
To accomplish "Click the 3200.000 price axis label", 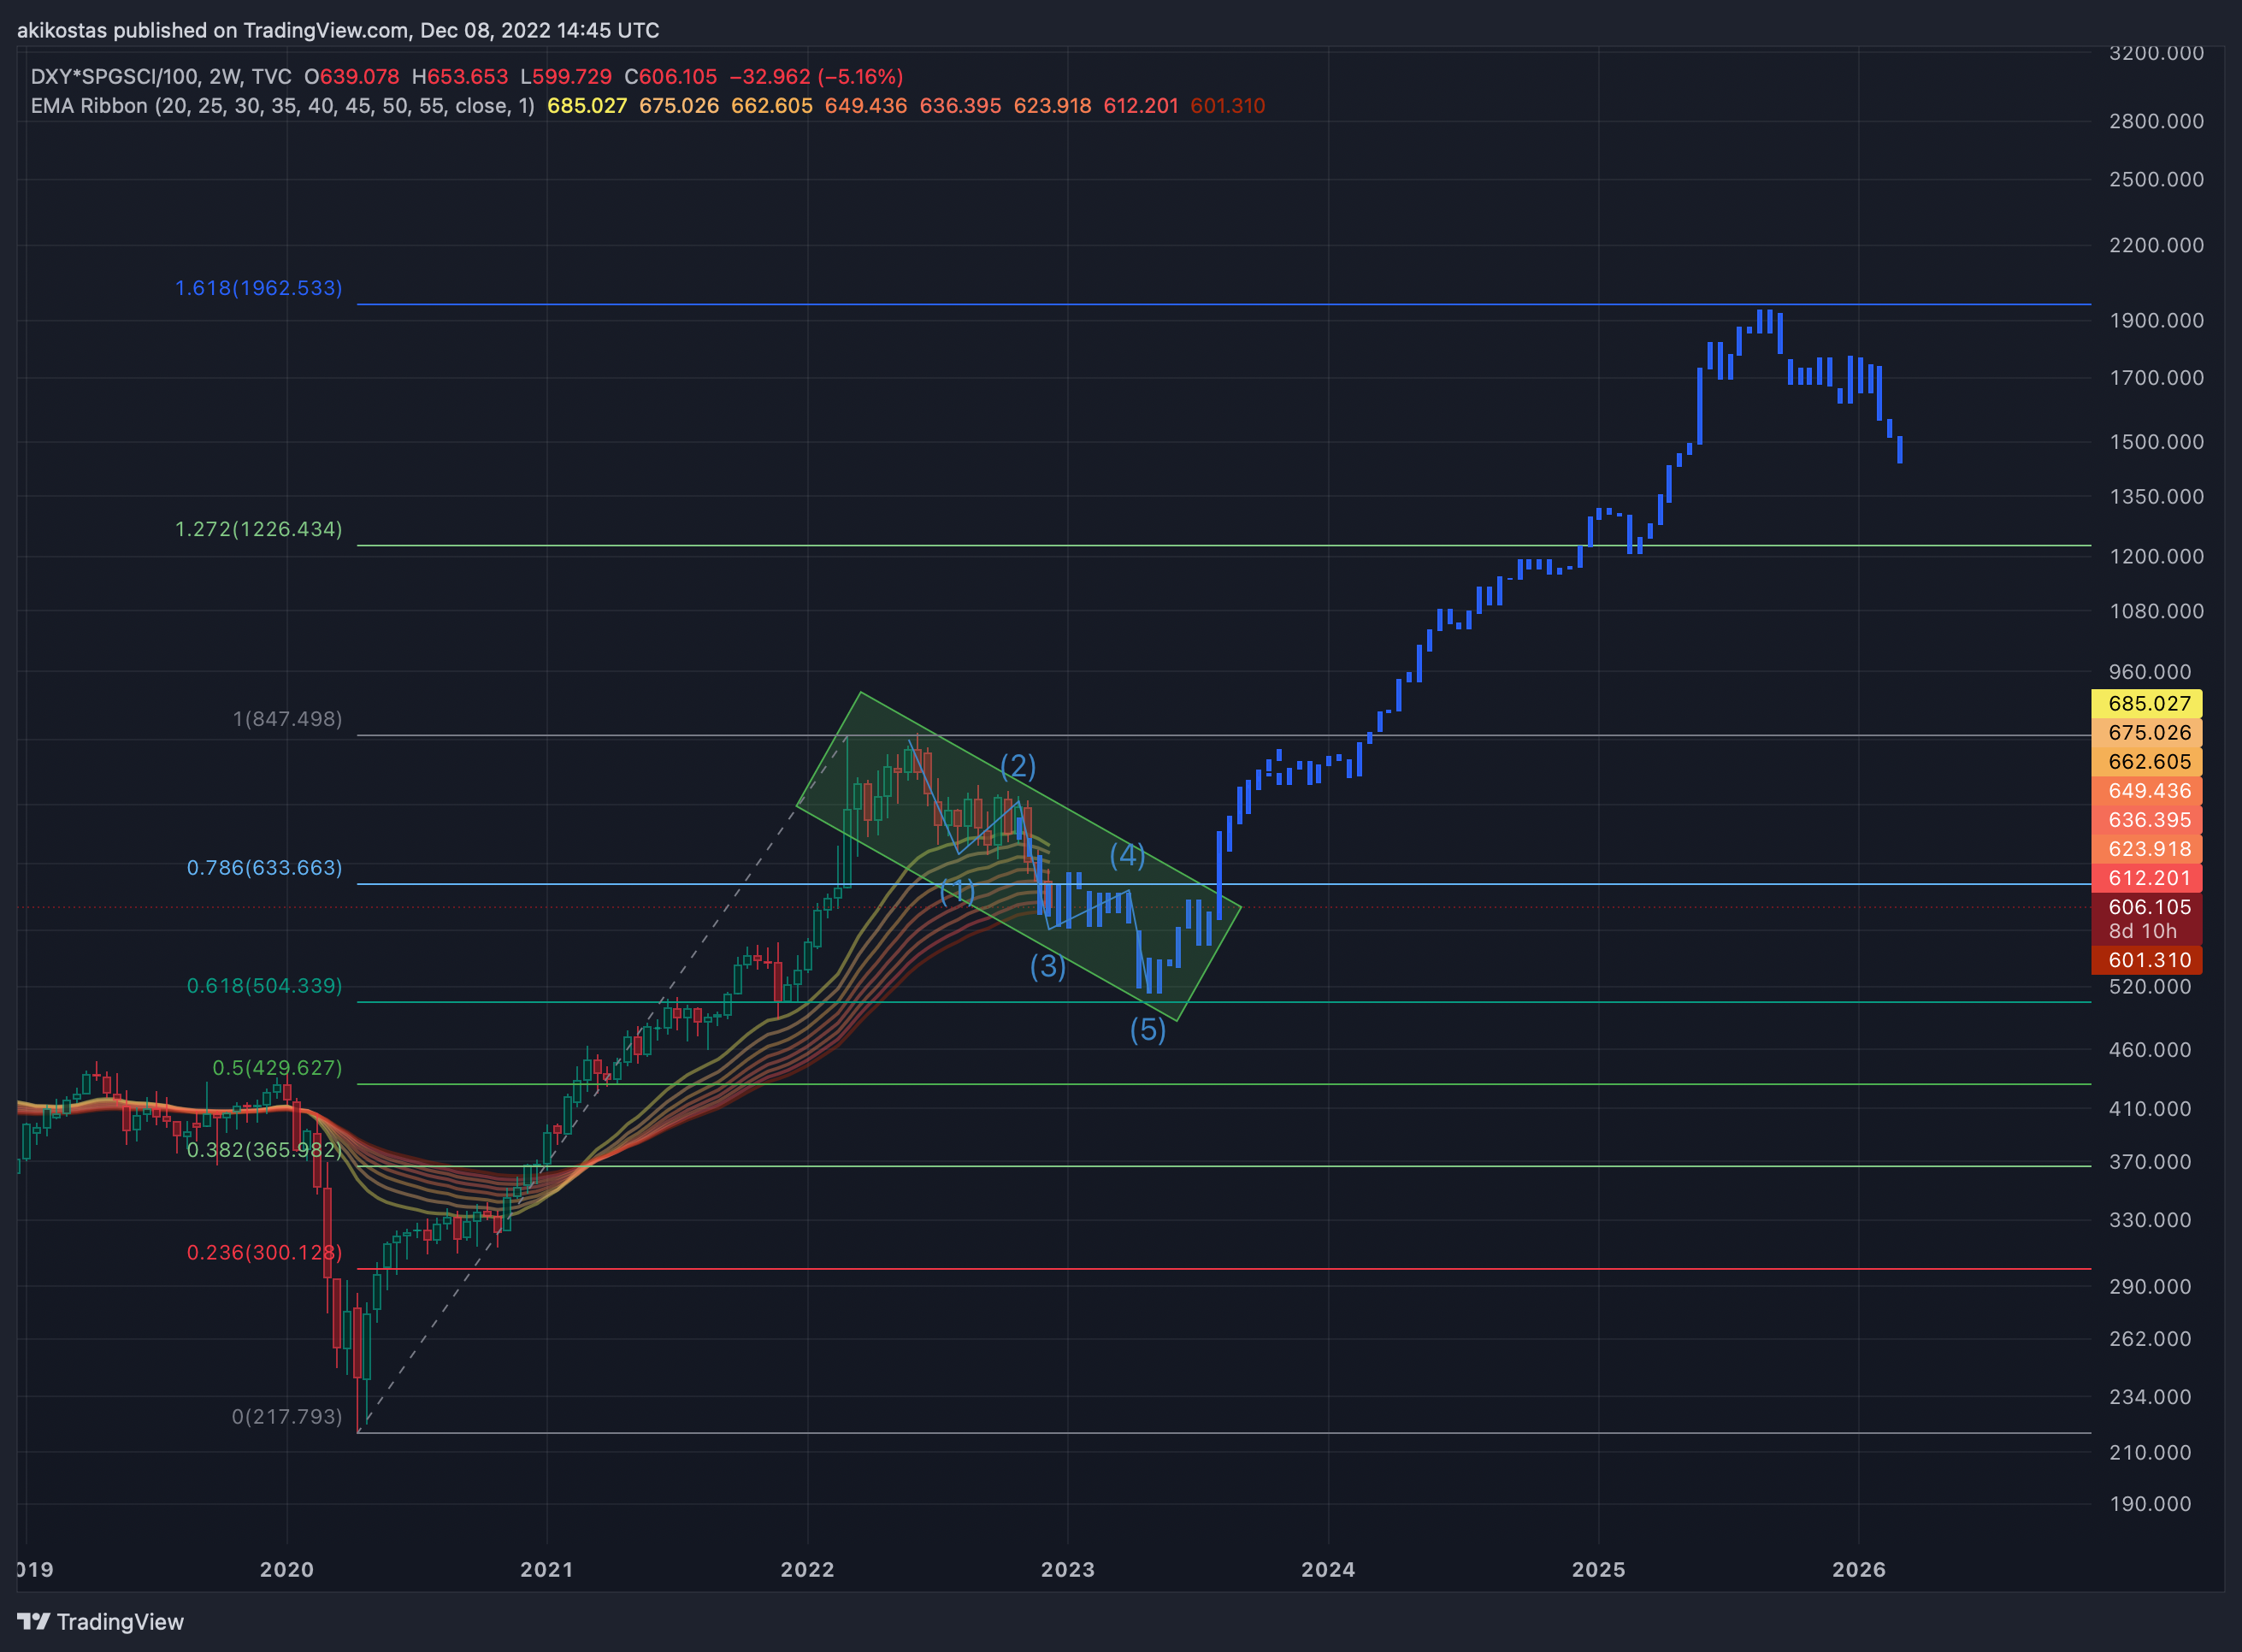I will (x=2156, y=53).
